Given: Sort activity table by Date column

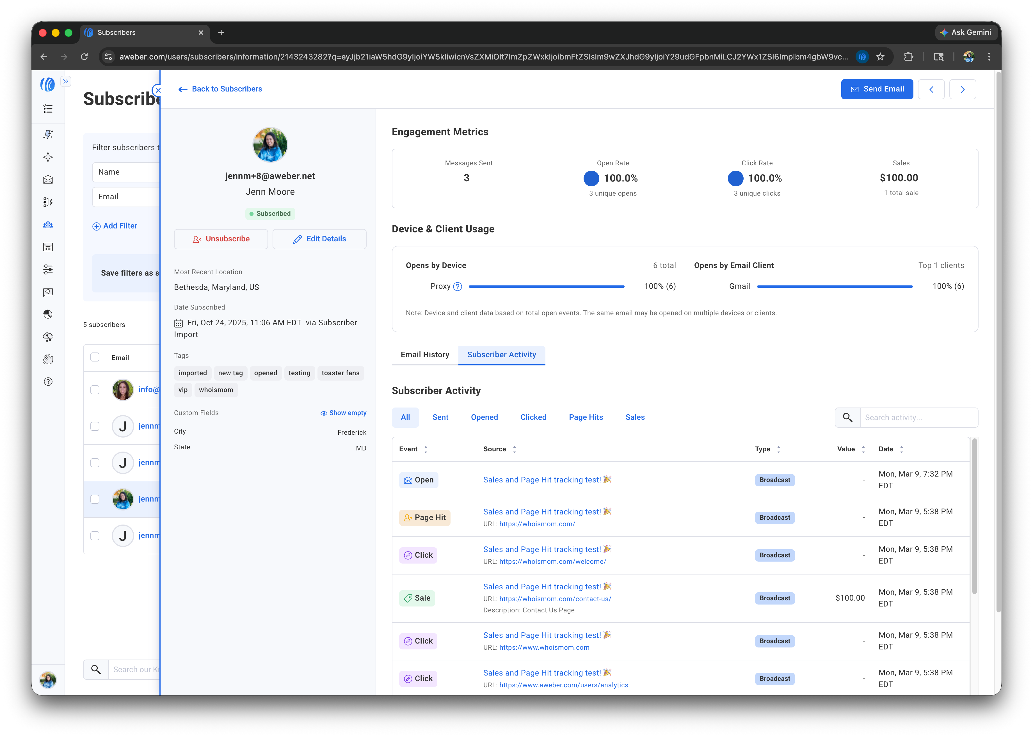Looking at the screenshot, I should [901, 449].
